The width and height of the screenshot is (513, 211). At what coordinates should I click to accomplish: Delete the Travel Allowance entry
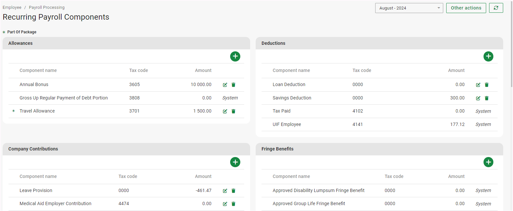233,111
